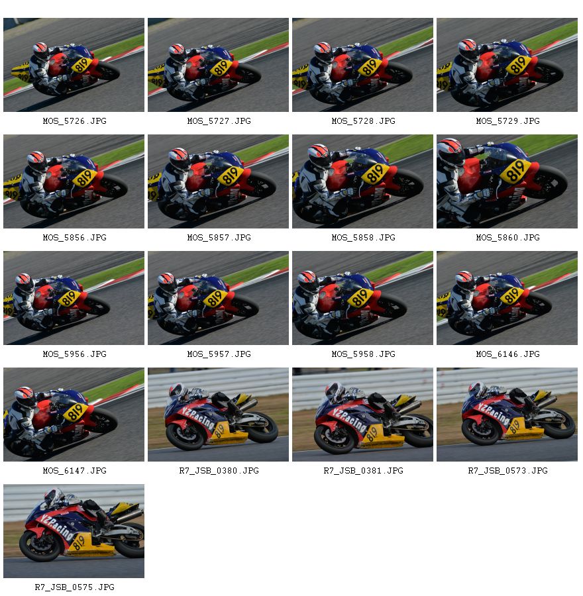This screenshot has width=583, height=596.
Task: Click thumbnail MOS_5958.JPG
Action: (x=363, y=298)
